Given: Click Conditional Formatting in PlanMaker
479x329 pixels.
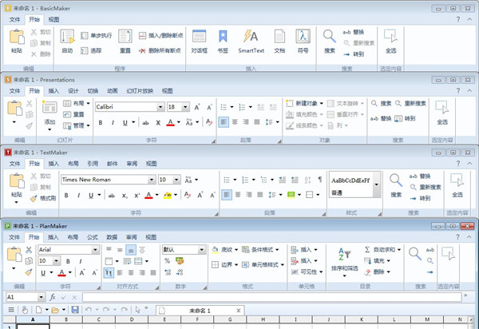Looking at the screenshot, I should pos(260,250).
